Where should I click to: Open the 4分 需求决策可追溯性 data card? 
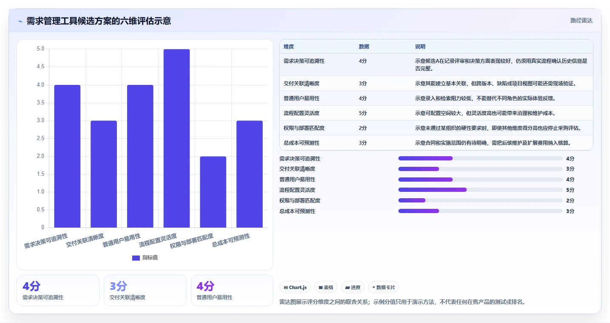[x=58, y=290]
